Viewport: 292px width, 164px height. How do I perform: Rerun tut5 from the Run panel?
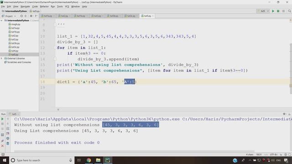pyautogui.click(x=2, y=119)
